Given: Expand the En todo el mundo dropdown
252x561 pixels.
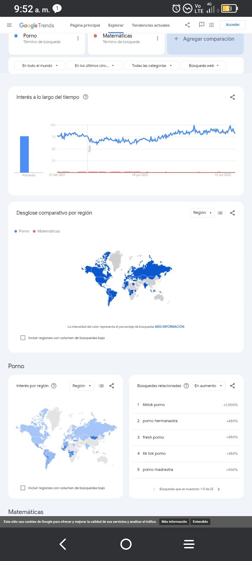Looking at the screenshot, I should [40, 66].
